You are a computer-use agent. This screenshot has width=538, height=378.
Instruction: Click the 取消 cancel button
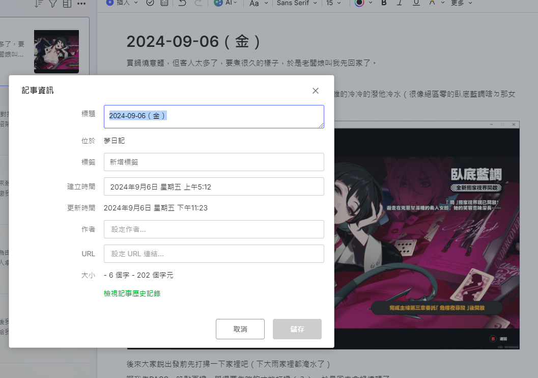240,329
